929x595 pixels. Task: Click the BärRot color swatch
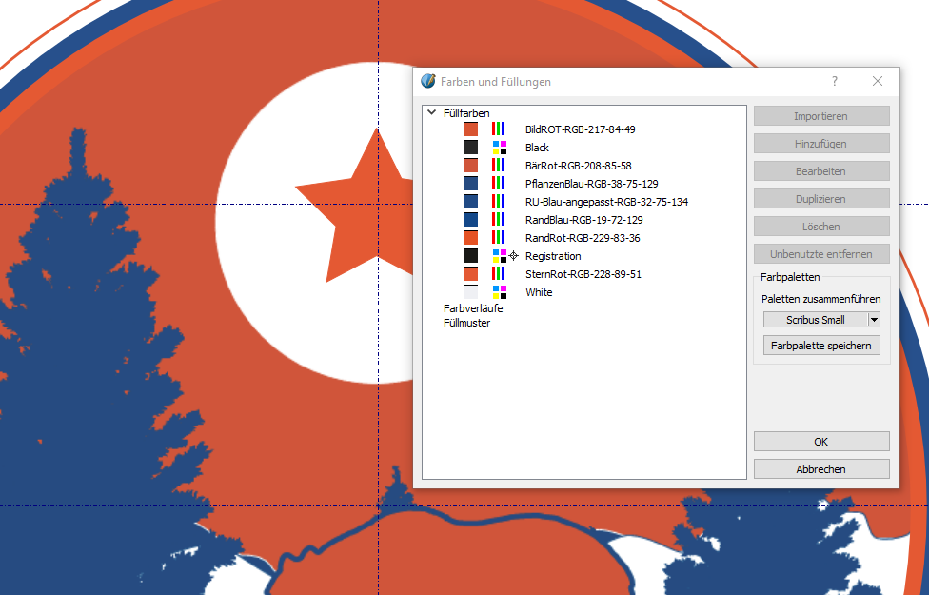[471, 166]
